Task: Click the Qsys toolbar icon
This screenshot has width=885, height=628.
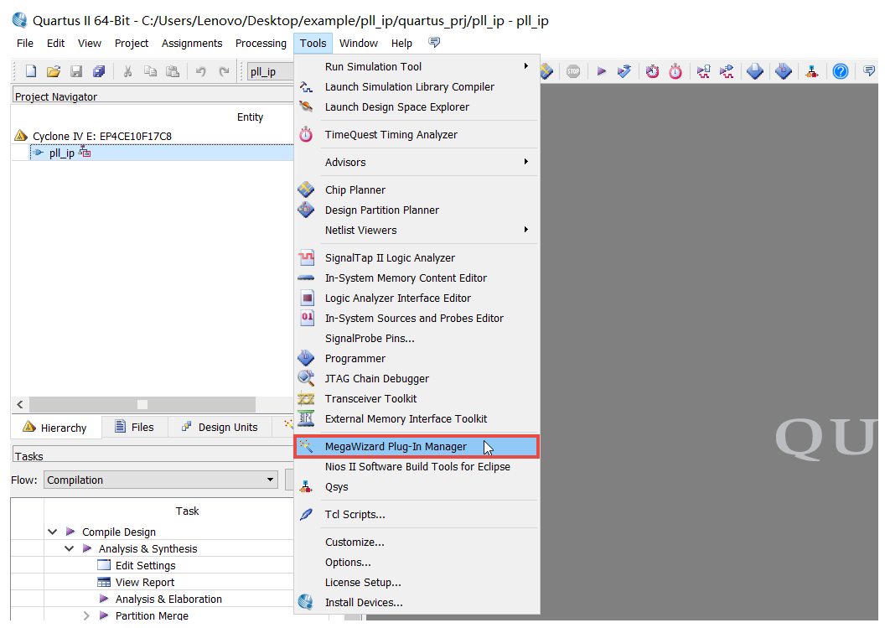Action: point(812,71)
